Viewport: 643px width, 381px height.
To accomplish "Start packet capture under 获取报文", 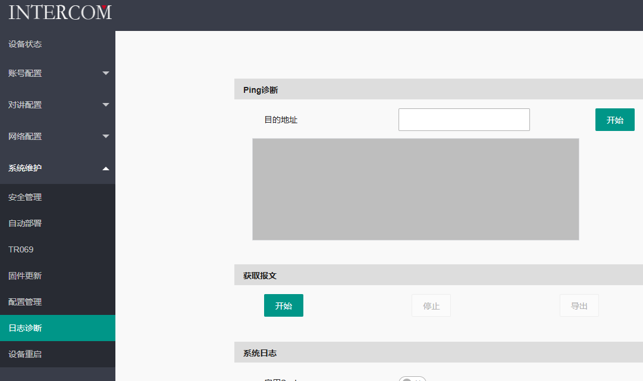I will (284, 305).
